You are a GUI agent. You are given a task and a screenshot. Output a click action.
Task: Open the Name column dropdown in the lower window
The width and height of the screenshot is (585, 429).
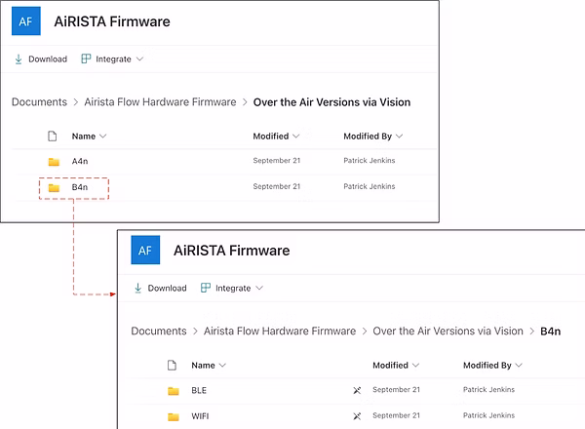pyautogui.click(x=209, y=366)
